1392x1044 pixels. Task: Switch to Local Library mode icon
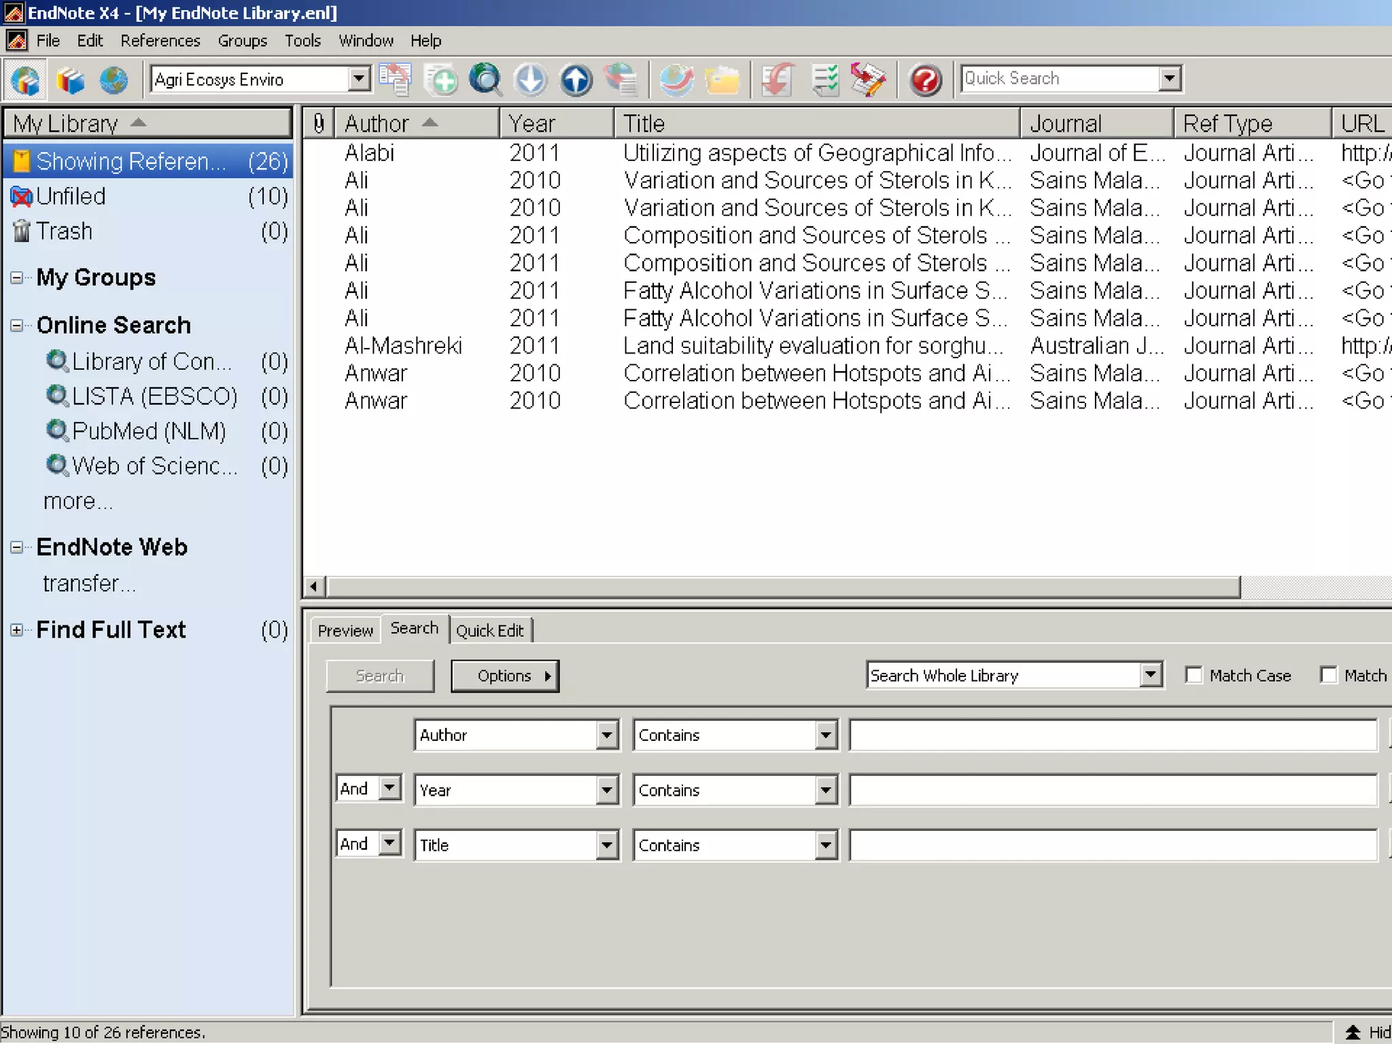pos(70,80)
